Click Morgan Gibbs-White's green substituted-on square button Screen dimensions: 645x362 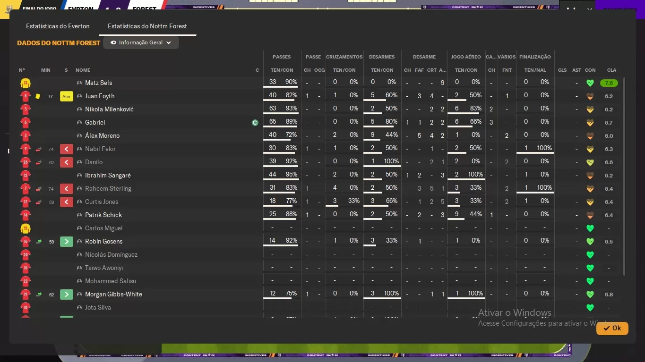coord(66,295)
